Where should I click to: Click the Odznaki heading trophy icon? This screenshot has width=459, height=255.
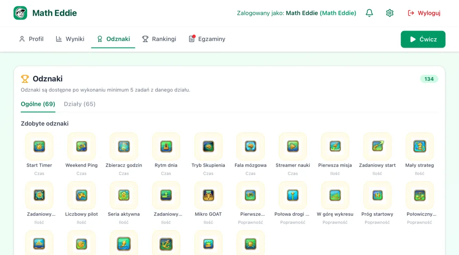[x=25, y=79]
